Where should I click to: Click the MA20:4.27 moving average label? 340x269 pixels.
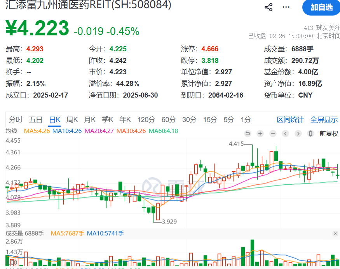click(x=99, y=131)
